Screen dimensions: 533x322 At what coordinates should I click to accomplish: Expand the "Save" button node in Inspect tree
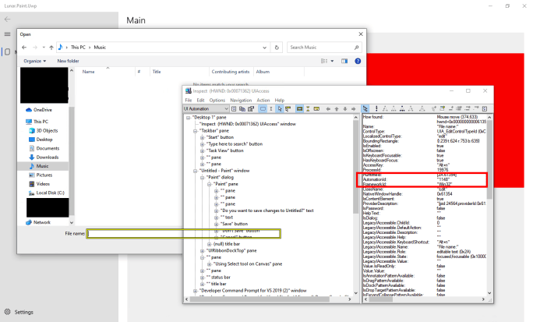coord(216,224)
